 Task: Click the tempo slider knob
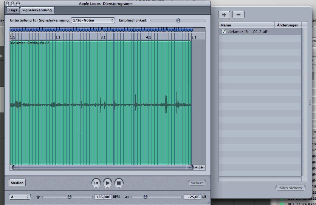69,197
